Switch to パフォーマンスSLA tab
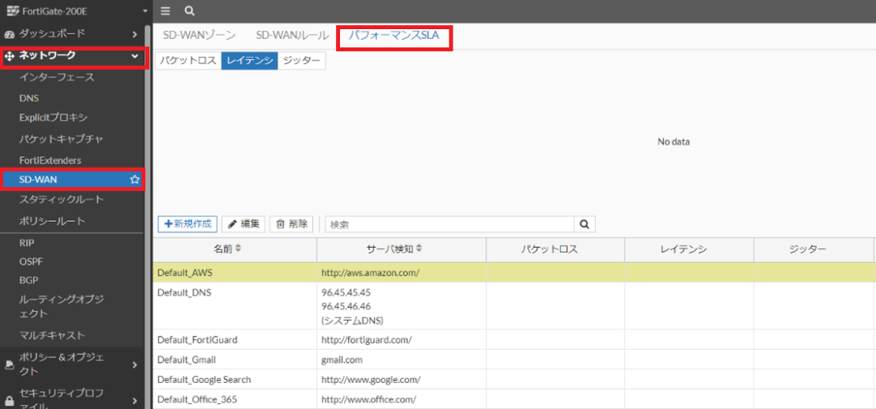 click(x=394, y=35)
